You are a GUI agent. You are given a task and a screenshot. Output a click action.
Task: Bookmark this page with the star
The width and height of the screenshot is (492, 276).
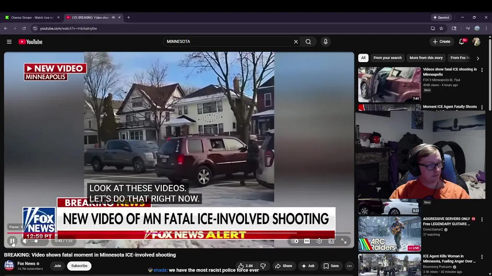441,28
